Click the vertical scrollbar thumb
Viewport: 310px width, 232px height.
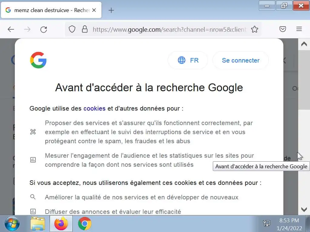(304, 79)
